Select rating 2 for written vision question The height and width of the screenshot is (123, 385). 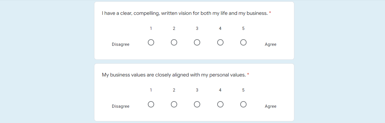174,42
